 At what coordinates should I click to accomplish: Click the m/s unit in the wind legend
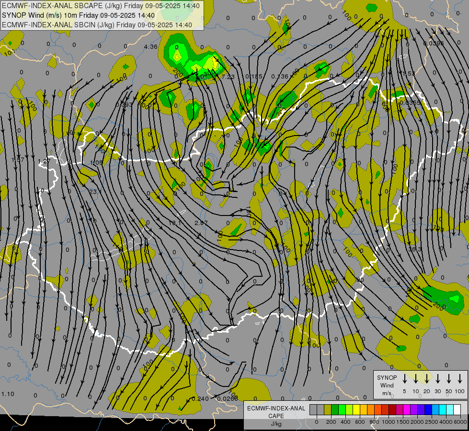click(387, 393)
